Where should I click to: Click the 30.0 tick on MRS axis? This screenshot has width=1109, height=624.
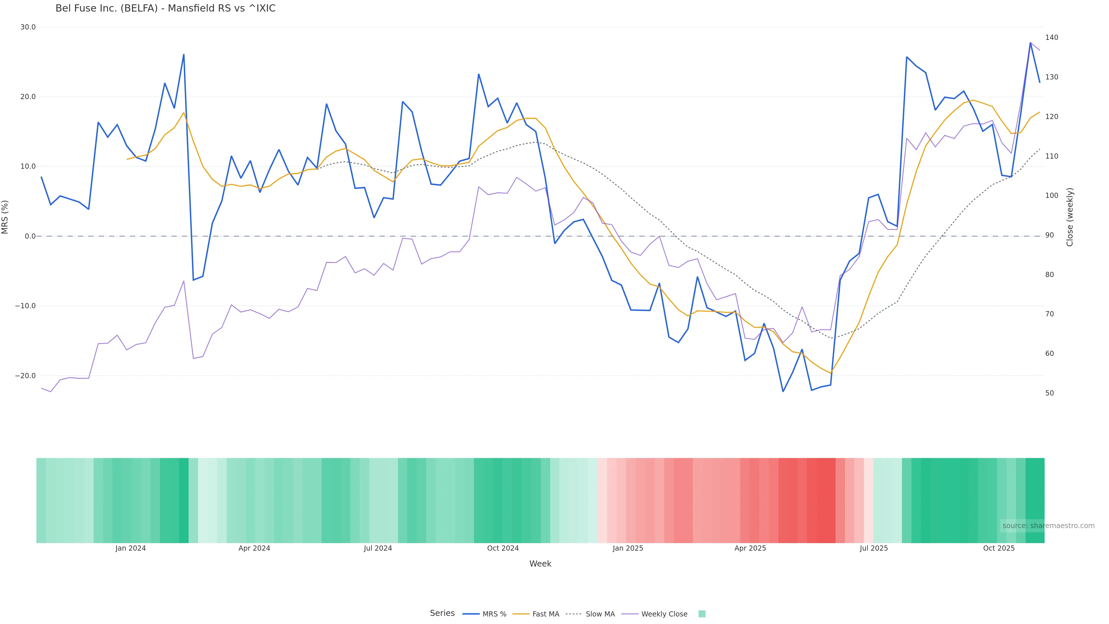coord(28,27)
